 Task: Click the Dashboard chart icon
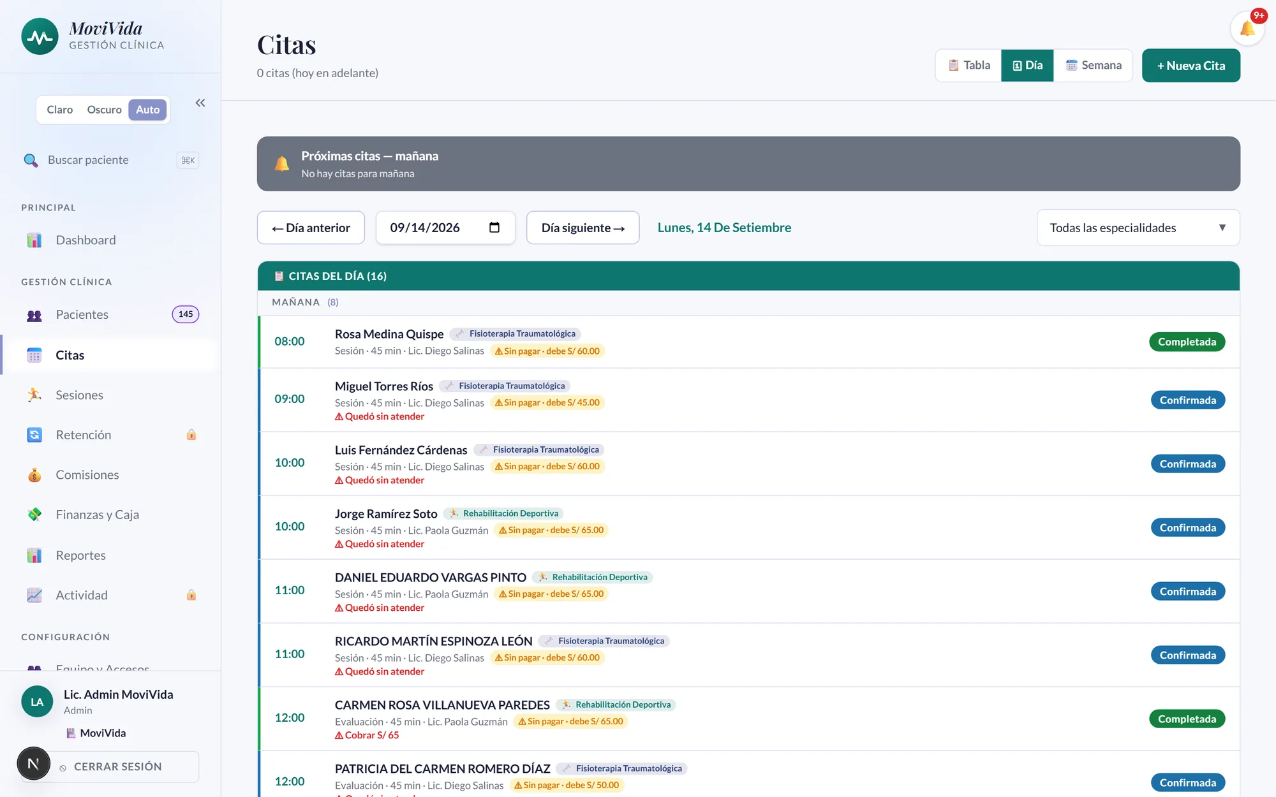tap(34, 240)
